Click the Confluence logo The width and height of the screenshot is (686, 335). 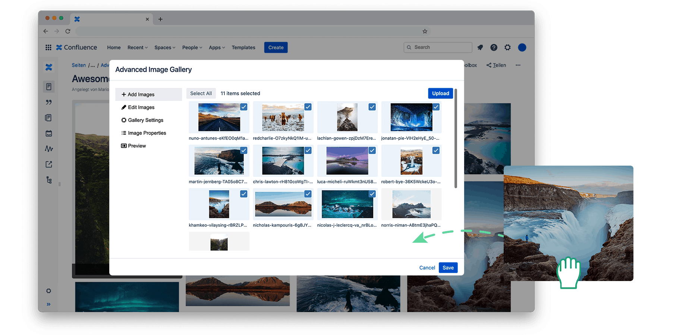tap(76, 47)
